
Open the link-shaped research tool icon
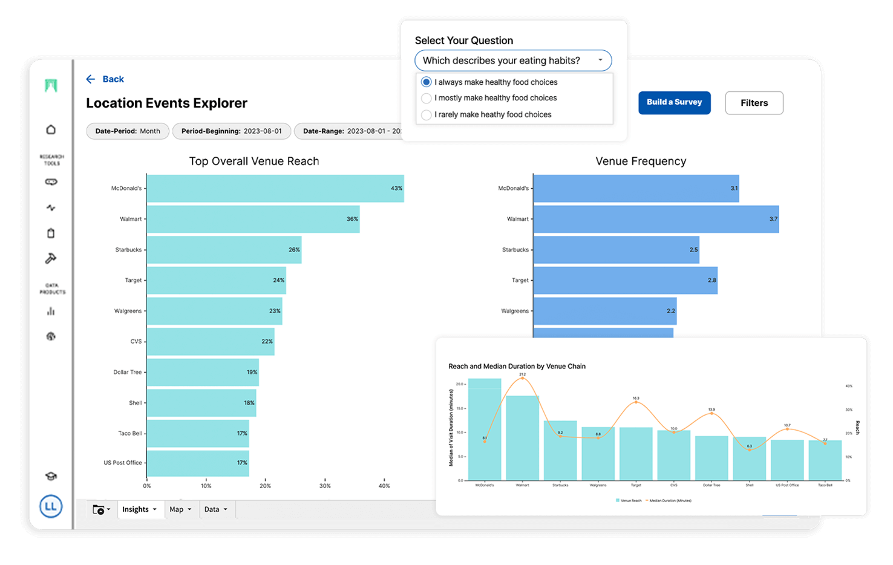51,181
